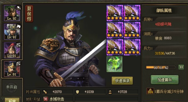Pause recruitment with the green pause button
Screen dimensions: 188x102
point(181,67)
